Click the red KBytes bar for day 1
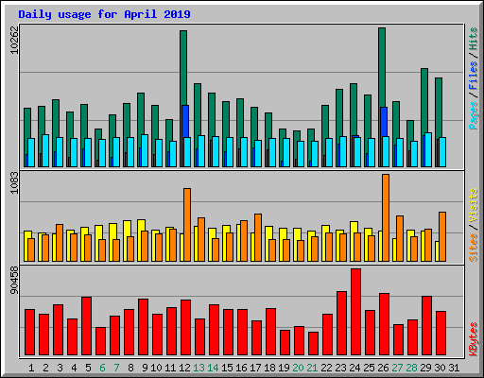The width and height of the screenshot is (484, 378). (30, 333)
